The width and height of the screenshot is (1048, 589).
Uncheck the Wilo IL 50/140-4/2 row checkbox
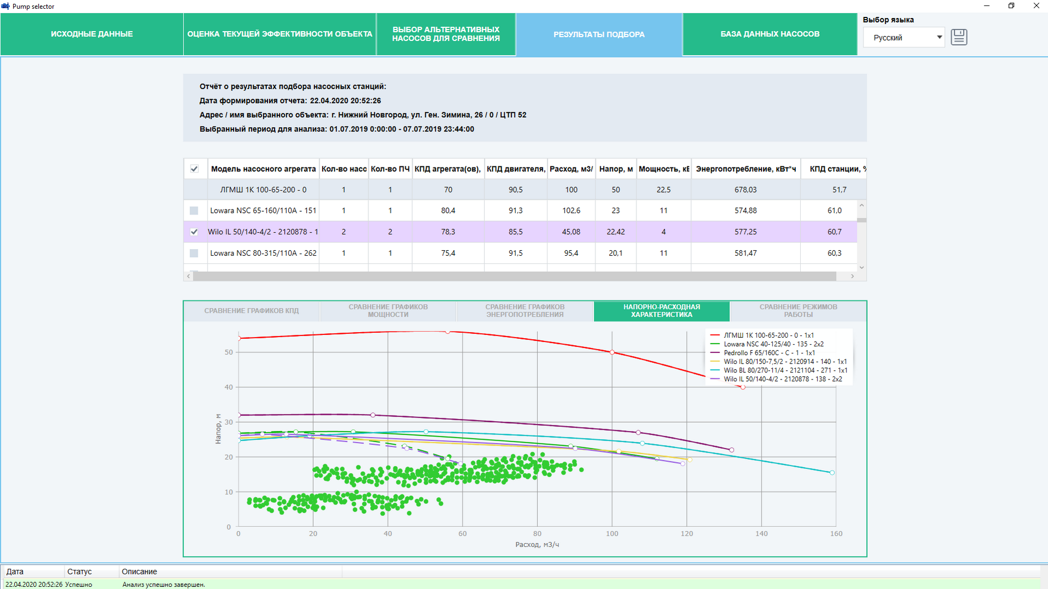click(x=194, y=232)
